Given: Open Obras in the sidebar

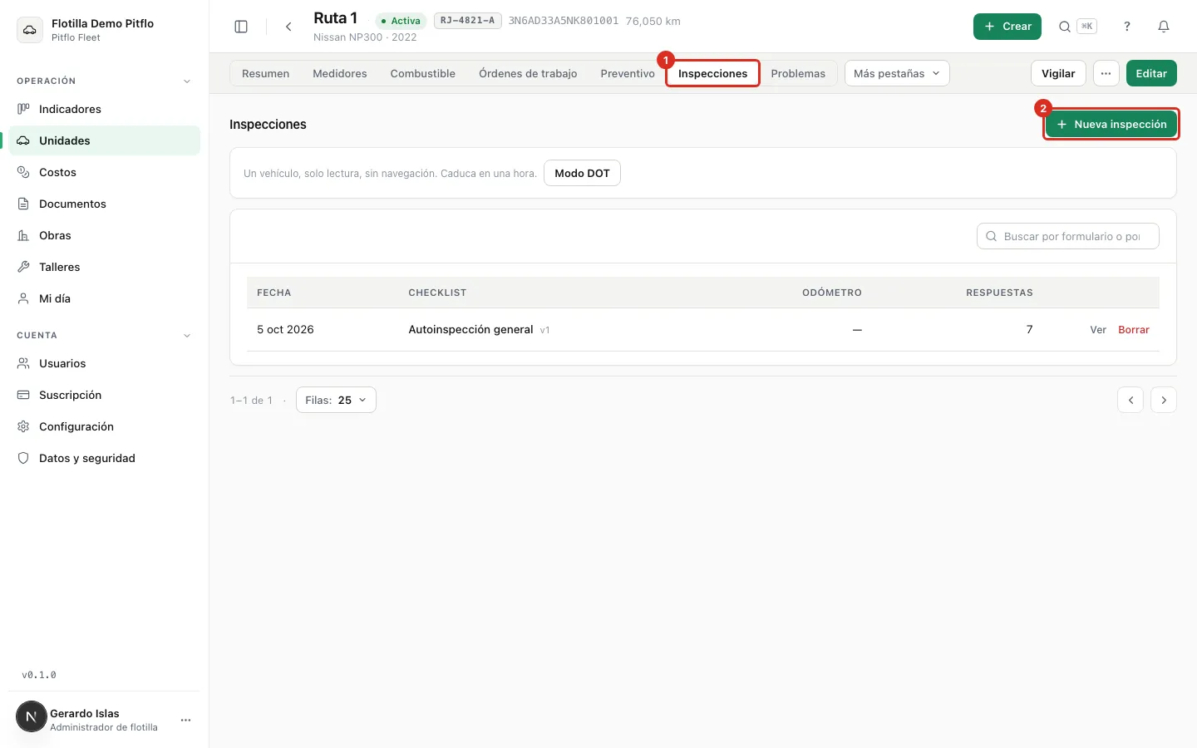Looking at the screenshot, I should click(105, 235).
